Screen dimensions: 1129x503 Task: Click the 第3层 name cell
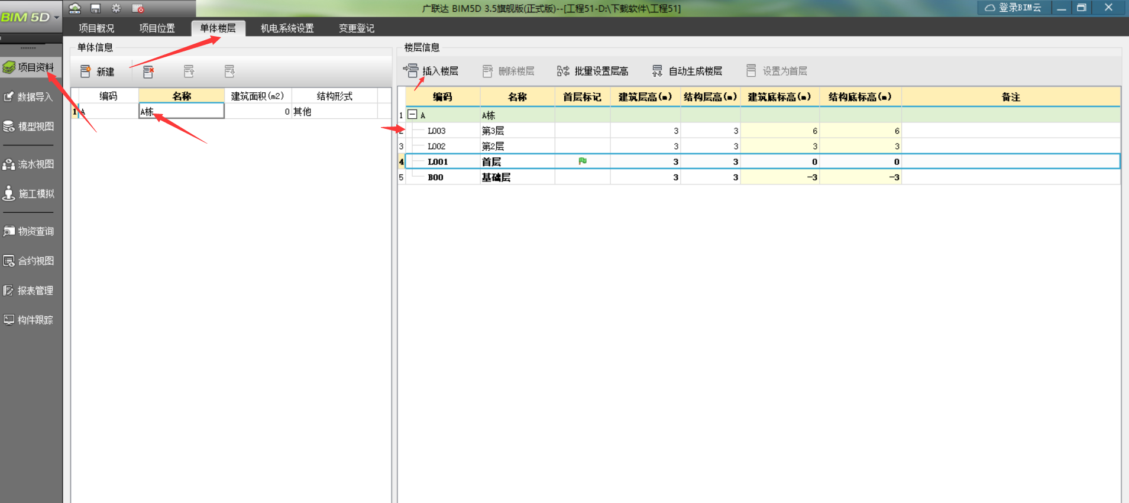(x=517, y=131)
